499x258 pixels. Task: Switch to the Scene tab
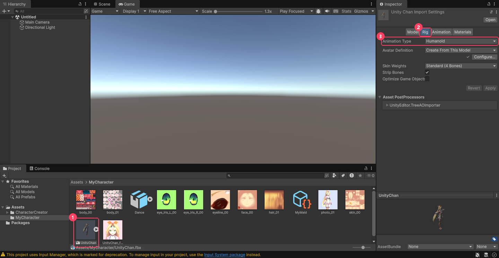click(x=102, y=4)
